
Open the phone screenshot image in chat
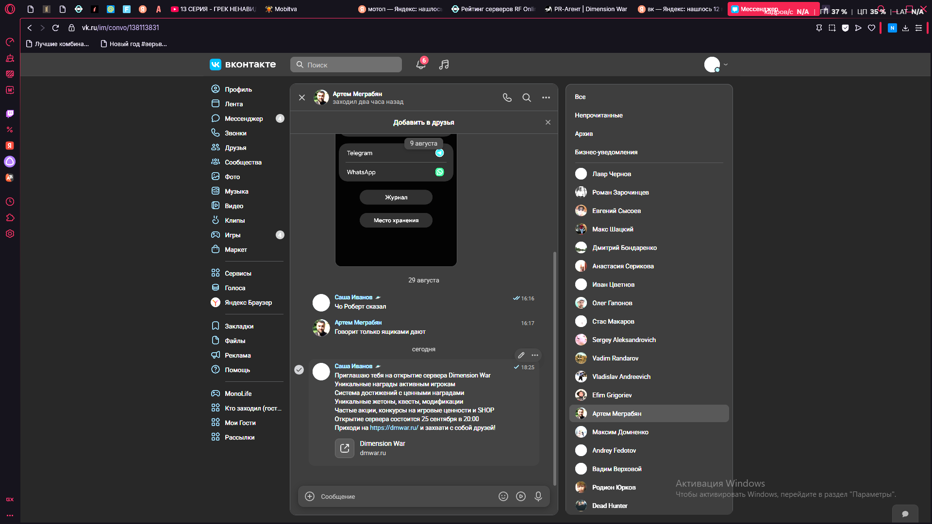coord(396,200)
